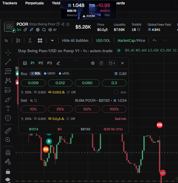Select the crosshair cursor tool

[x=8, y=53]
